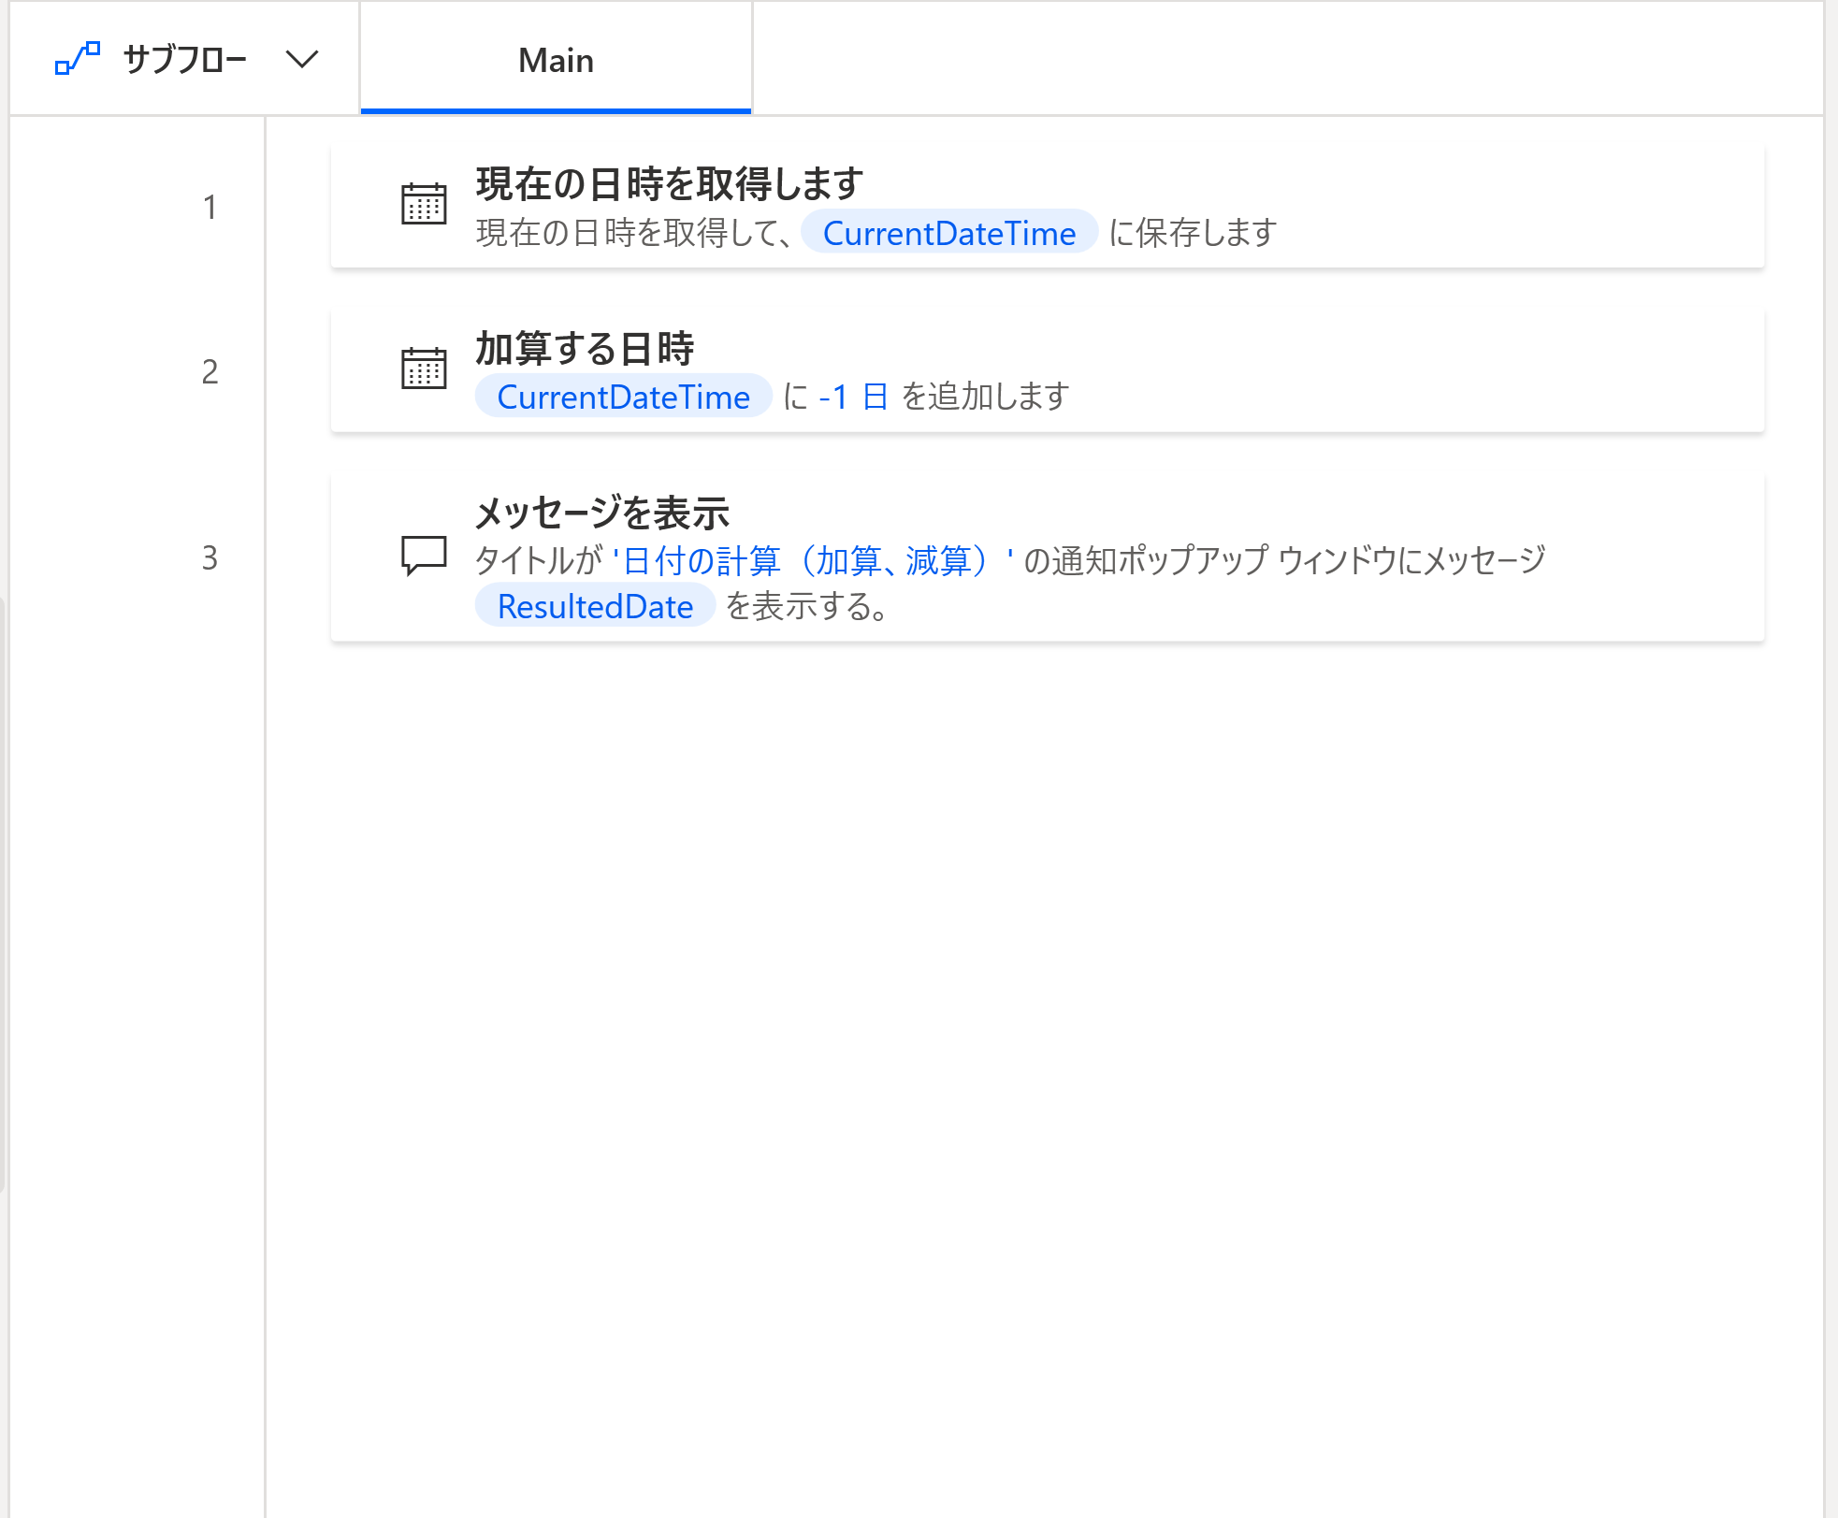Select line number 2 in the gutter
1838x1518 pixels.
coord(210,371)
